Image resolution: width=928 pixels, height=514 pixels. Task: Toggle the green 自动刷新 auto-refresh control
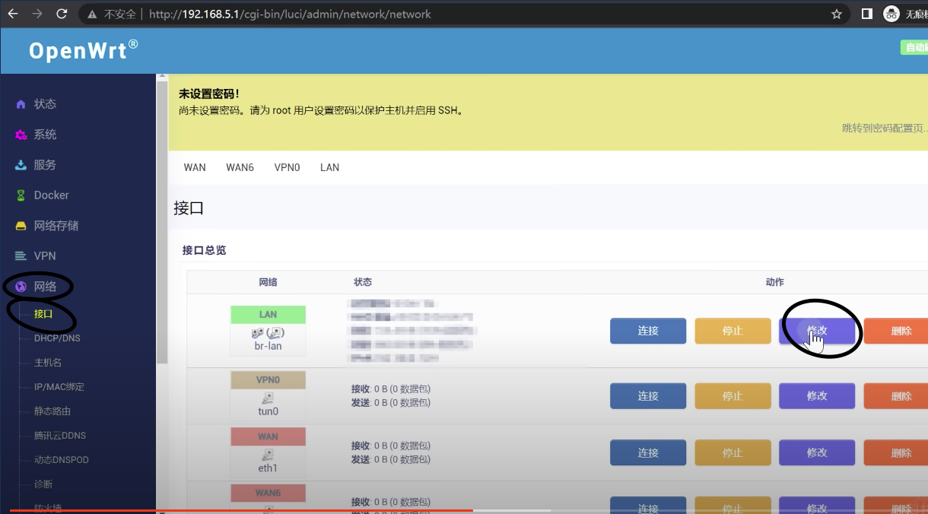pos(915,46)
